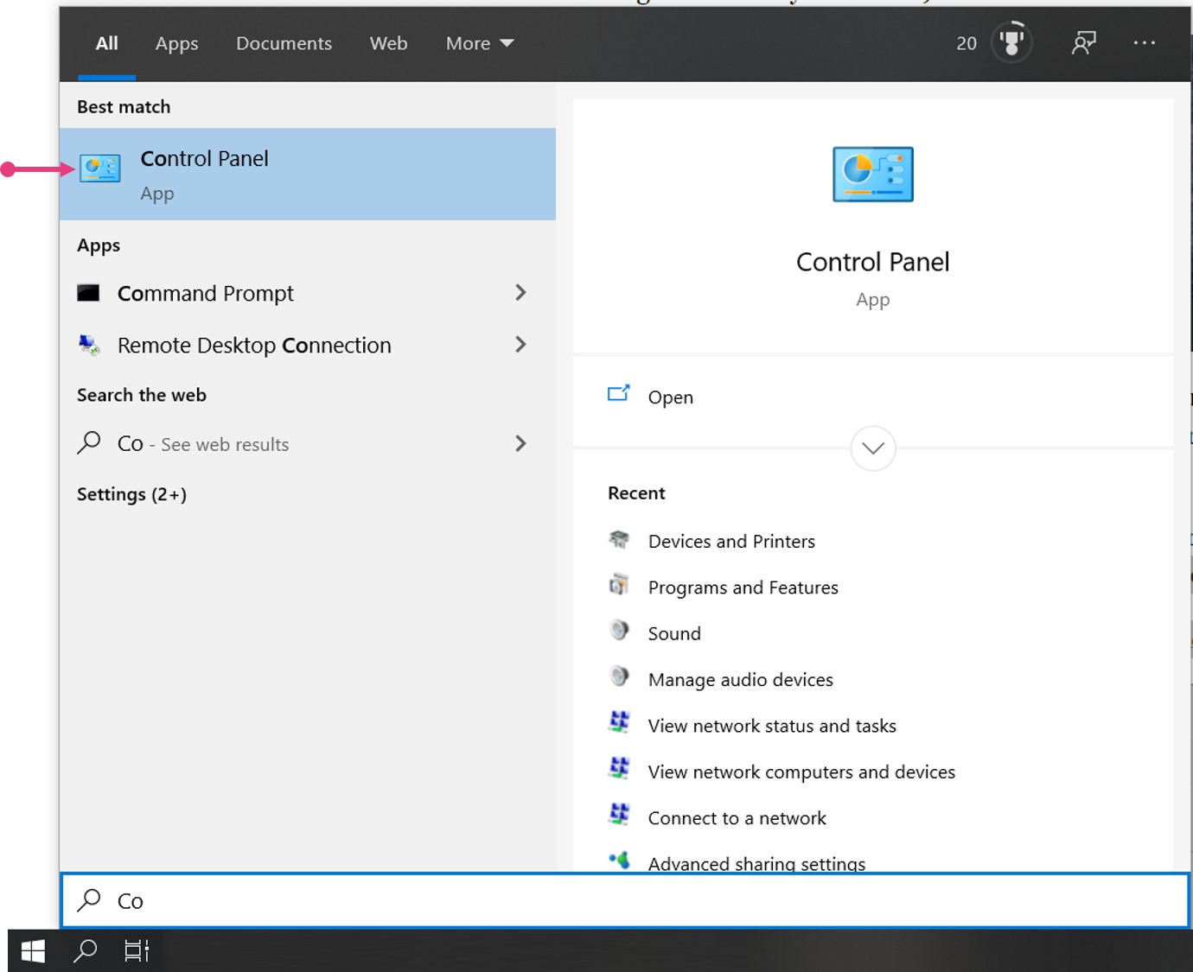Click the taskbar search magnifier icon
This screenshot has width=1193, height=972.
[85, 951]
